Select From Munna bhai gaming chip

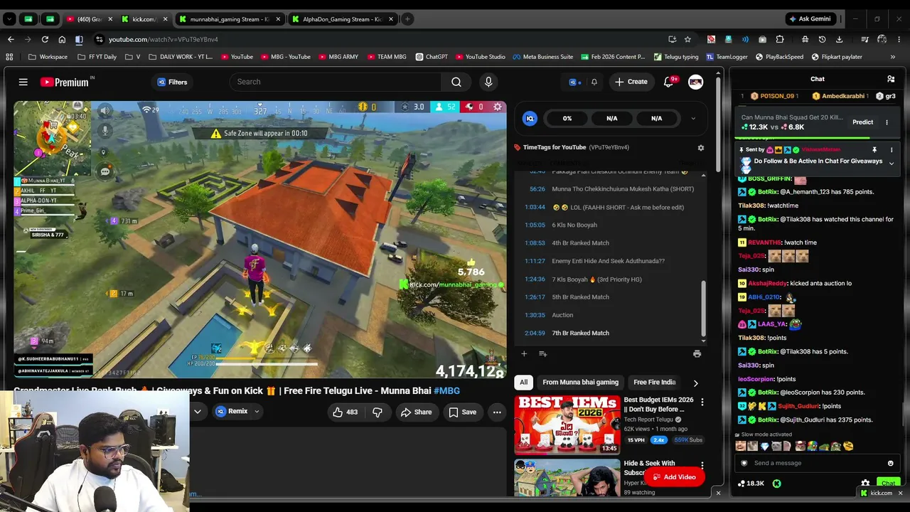coord(580,383)
